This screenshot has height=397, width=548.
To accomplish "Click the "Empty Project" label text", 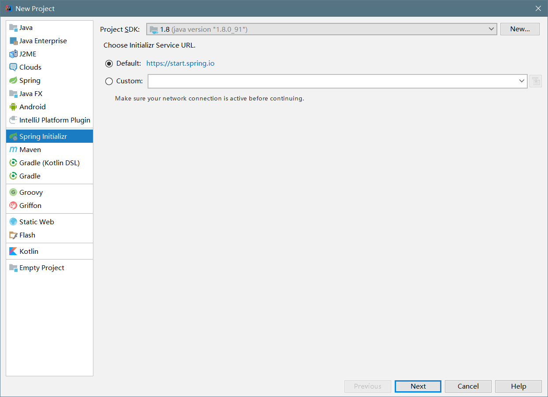I will [42, 268].
